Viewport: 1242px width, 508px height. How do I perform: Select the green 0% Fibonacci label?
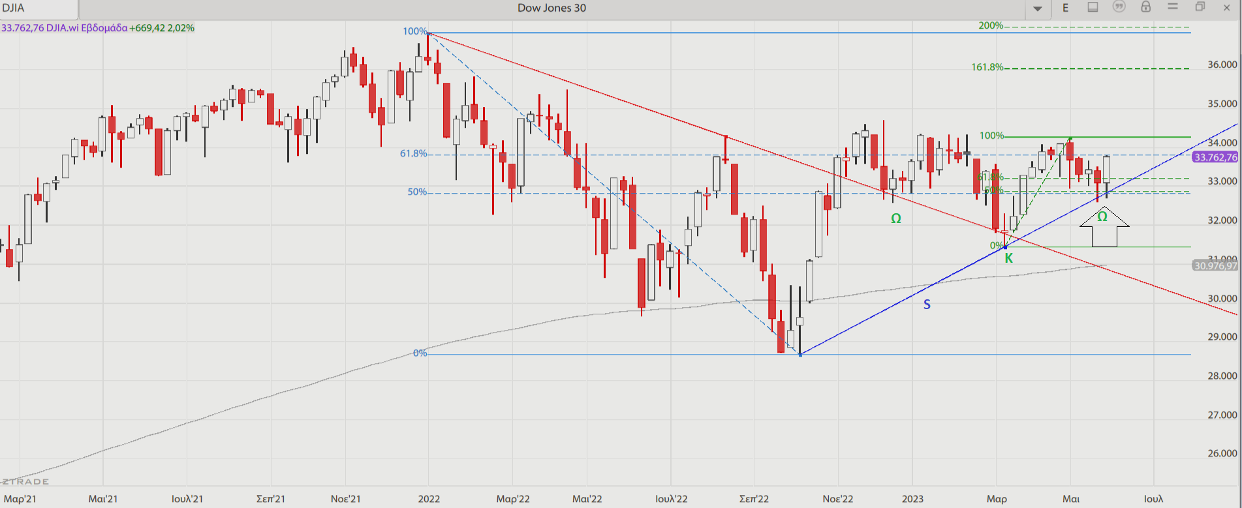pos(997,246)
